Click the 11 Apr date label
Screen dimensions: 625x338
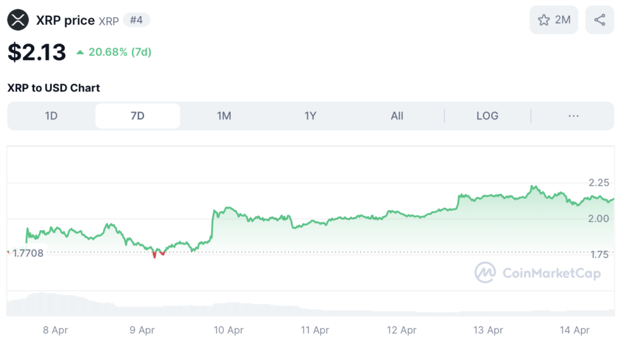coord(315,330)
